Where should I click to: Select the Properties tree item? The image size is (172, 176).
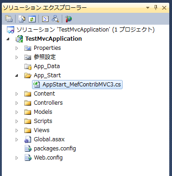[47, 48]
